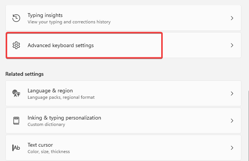The width and height of the screenshot is (249, 161).
Task: Open Inking & typing personalization
Action: click(x=64, y=118)
